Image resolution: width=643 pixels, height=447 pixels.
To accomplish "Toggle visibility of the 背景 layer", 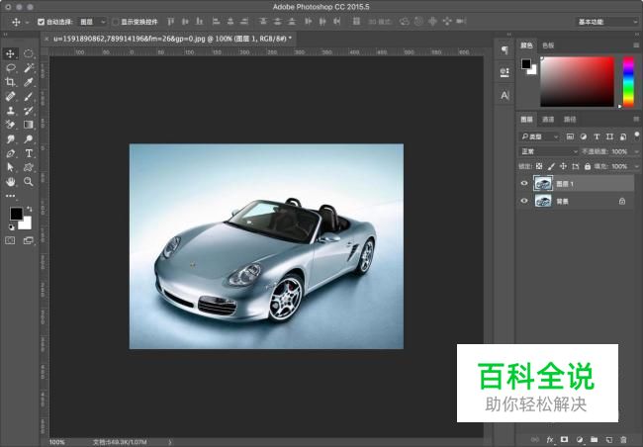I will (x=525, y=201).
